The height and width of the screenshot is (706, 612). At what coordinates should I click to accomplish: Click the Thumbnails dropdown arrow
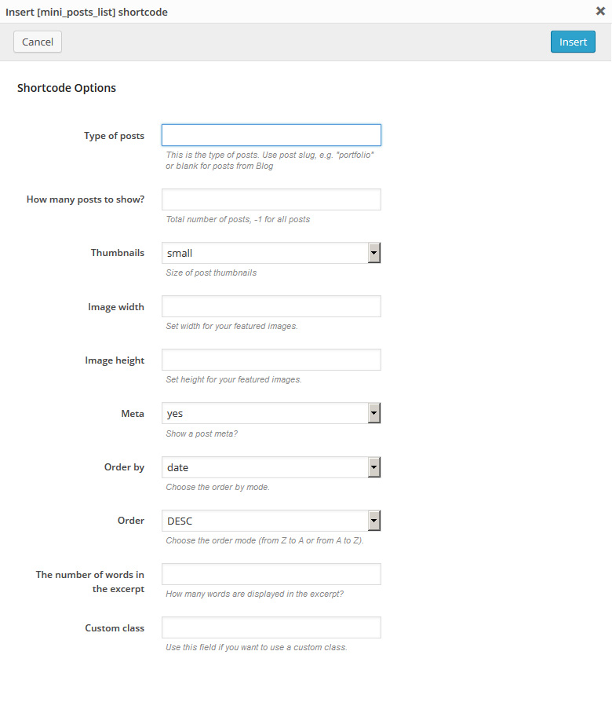(374, 253)
